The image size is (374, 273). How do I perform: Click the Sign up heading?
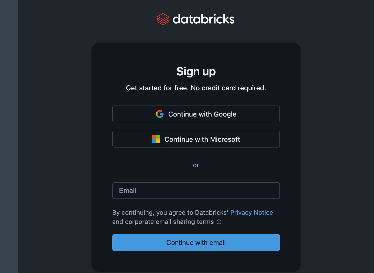pos(196,71)
